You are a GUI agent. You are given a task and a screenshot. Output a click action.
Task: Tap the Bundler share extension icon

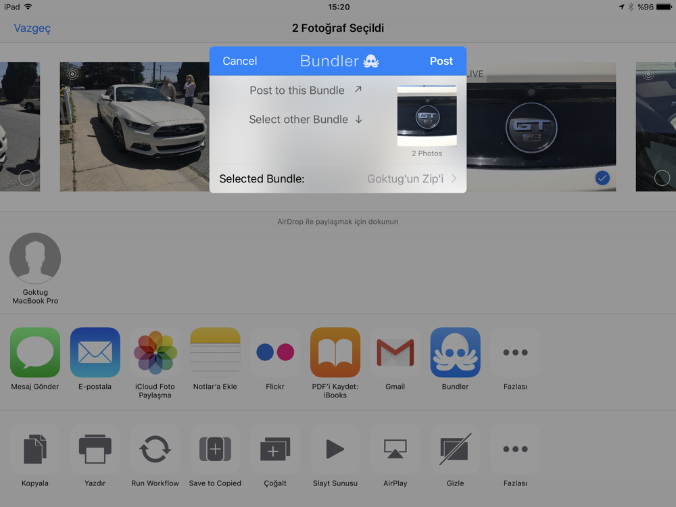(455, 353)
